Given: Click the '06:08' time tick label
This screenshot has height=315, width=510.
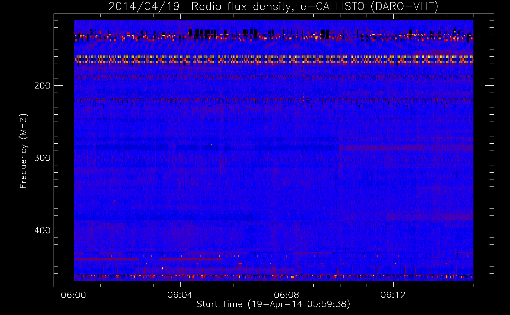Looking at the screenshot, I should (287, 295).
